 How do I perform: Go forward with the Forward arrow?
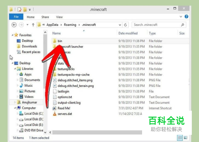[21, 25]
